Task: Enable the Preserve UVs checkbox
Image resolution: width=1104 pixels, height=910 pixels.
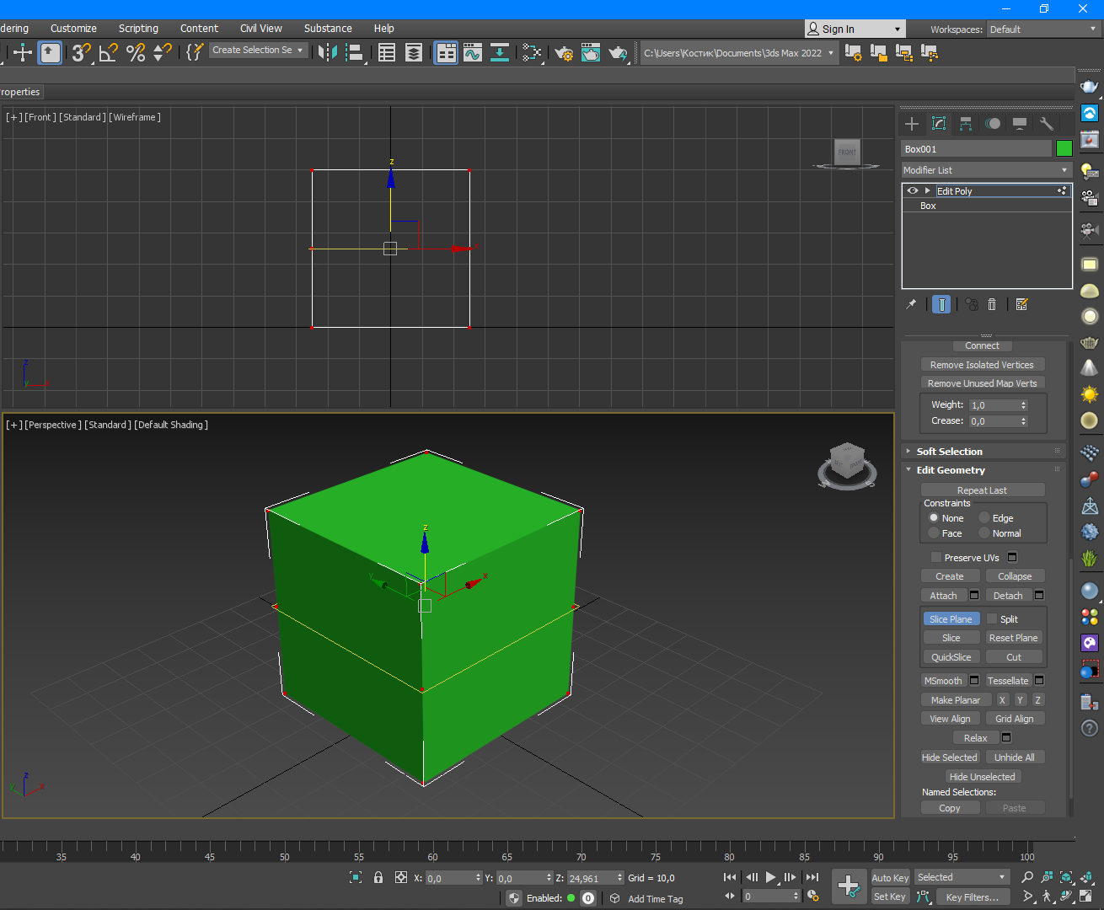Action: pos(935,557)
